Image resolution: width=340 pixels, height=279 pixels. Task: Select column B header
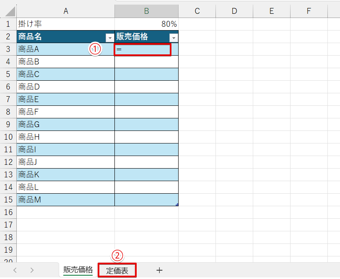click(147, 11)
